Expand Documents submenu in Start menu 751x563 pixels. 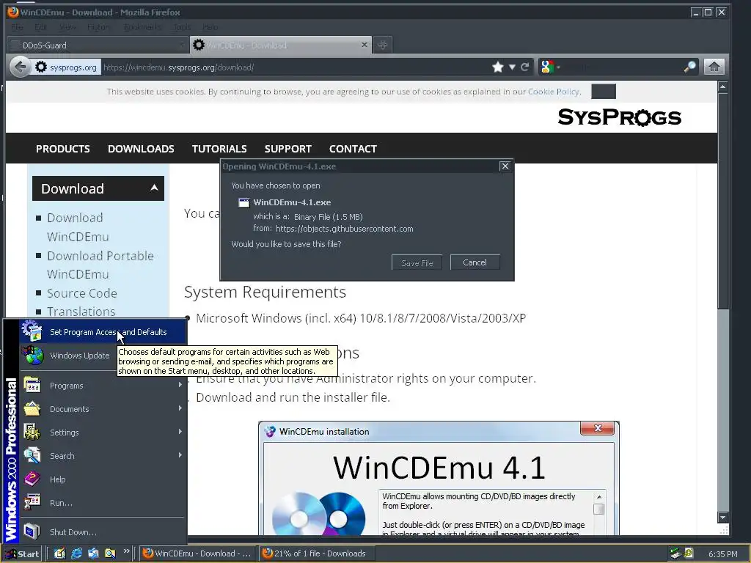click(103, 409)
